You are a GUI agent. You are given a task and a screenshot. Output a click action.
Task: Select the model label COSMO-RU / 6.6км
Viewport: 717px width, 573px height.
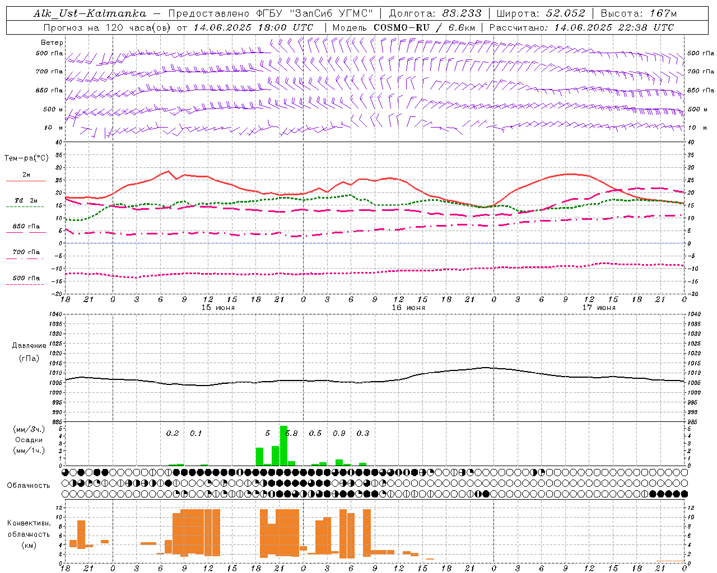click(x=404, y=27)
